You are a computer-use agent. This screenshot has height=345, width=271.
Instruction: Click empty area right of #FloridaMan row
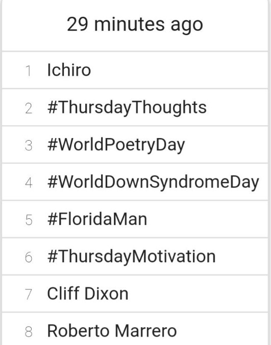coord(208,219)
